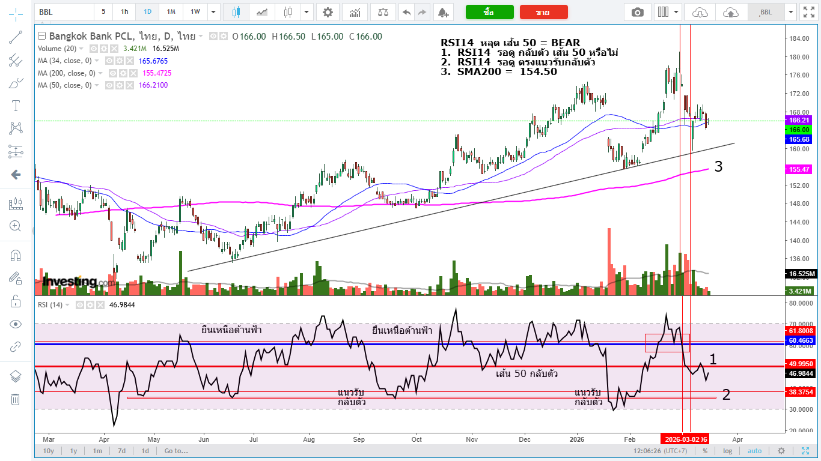Expand the RSI (14) legend arrow

pos(67,305)
